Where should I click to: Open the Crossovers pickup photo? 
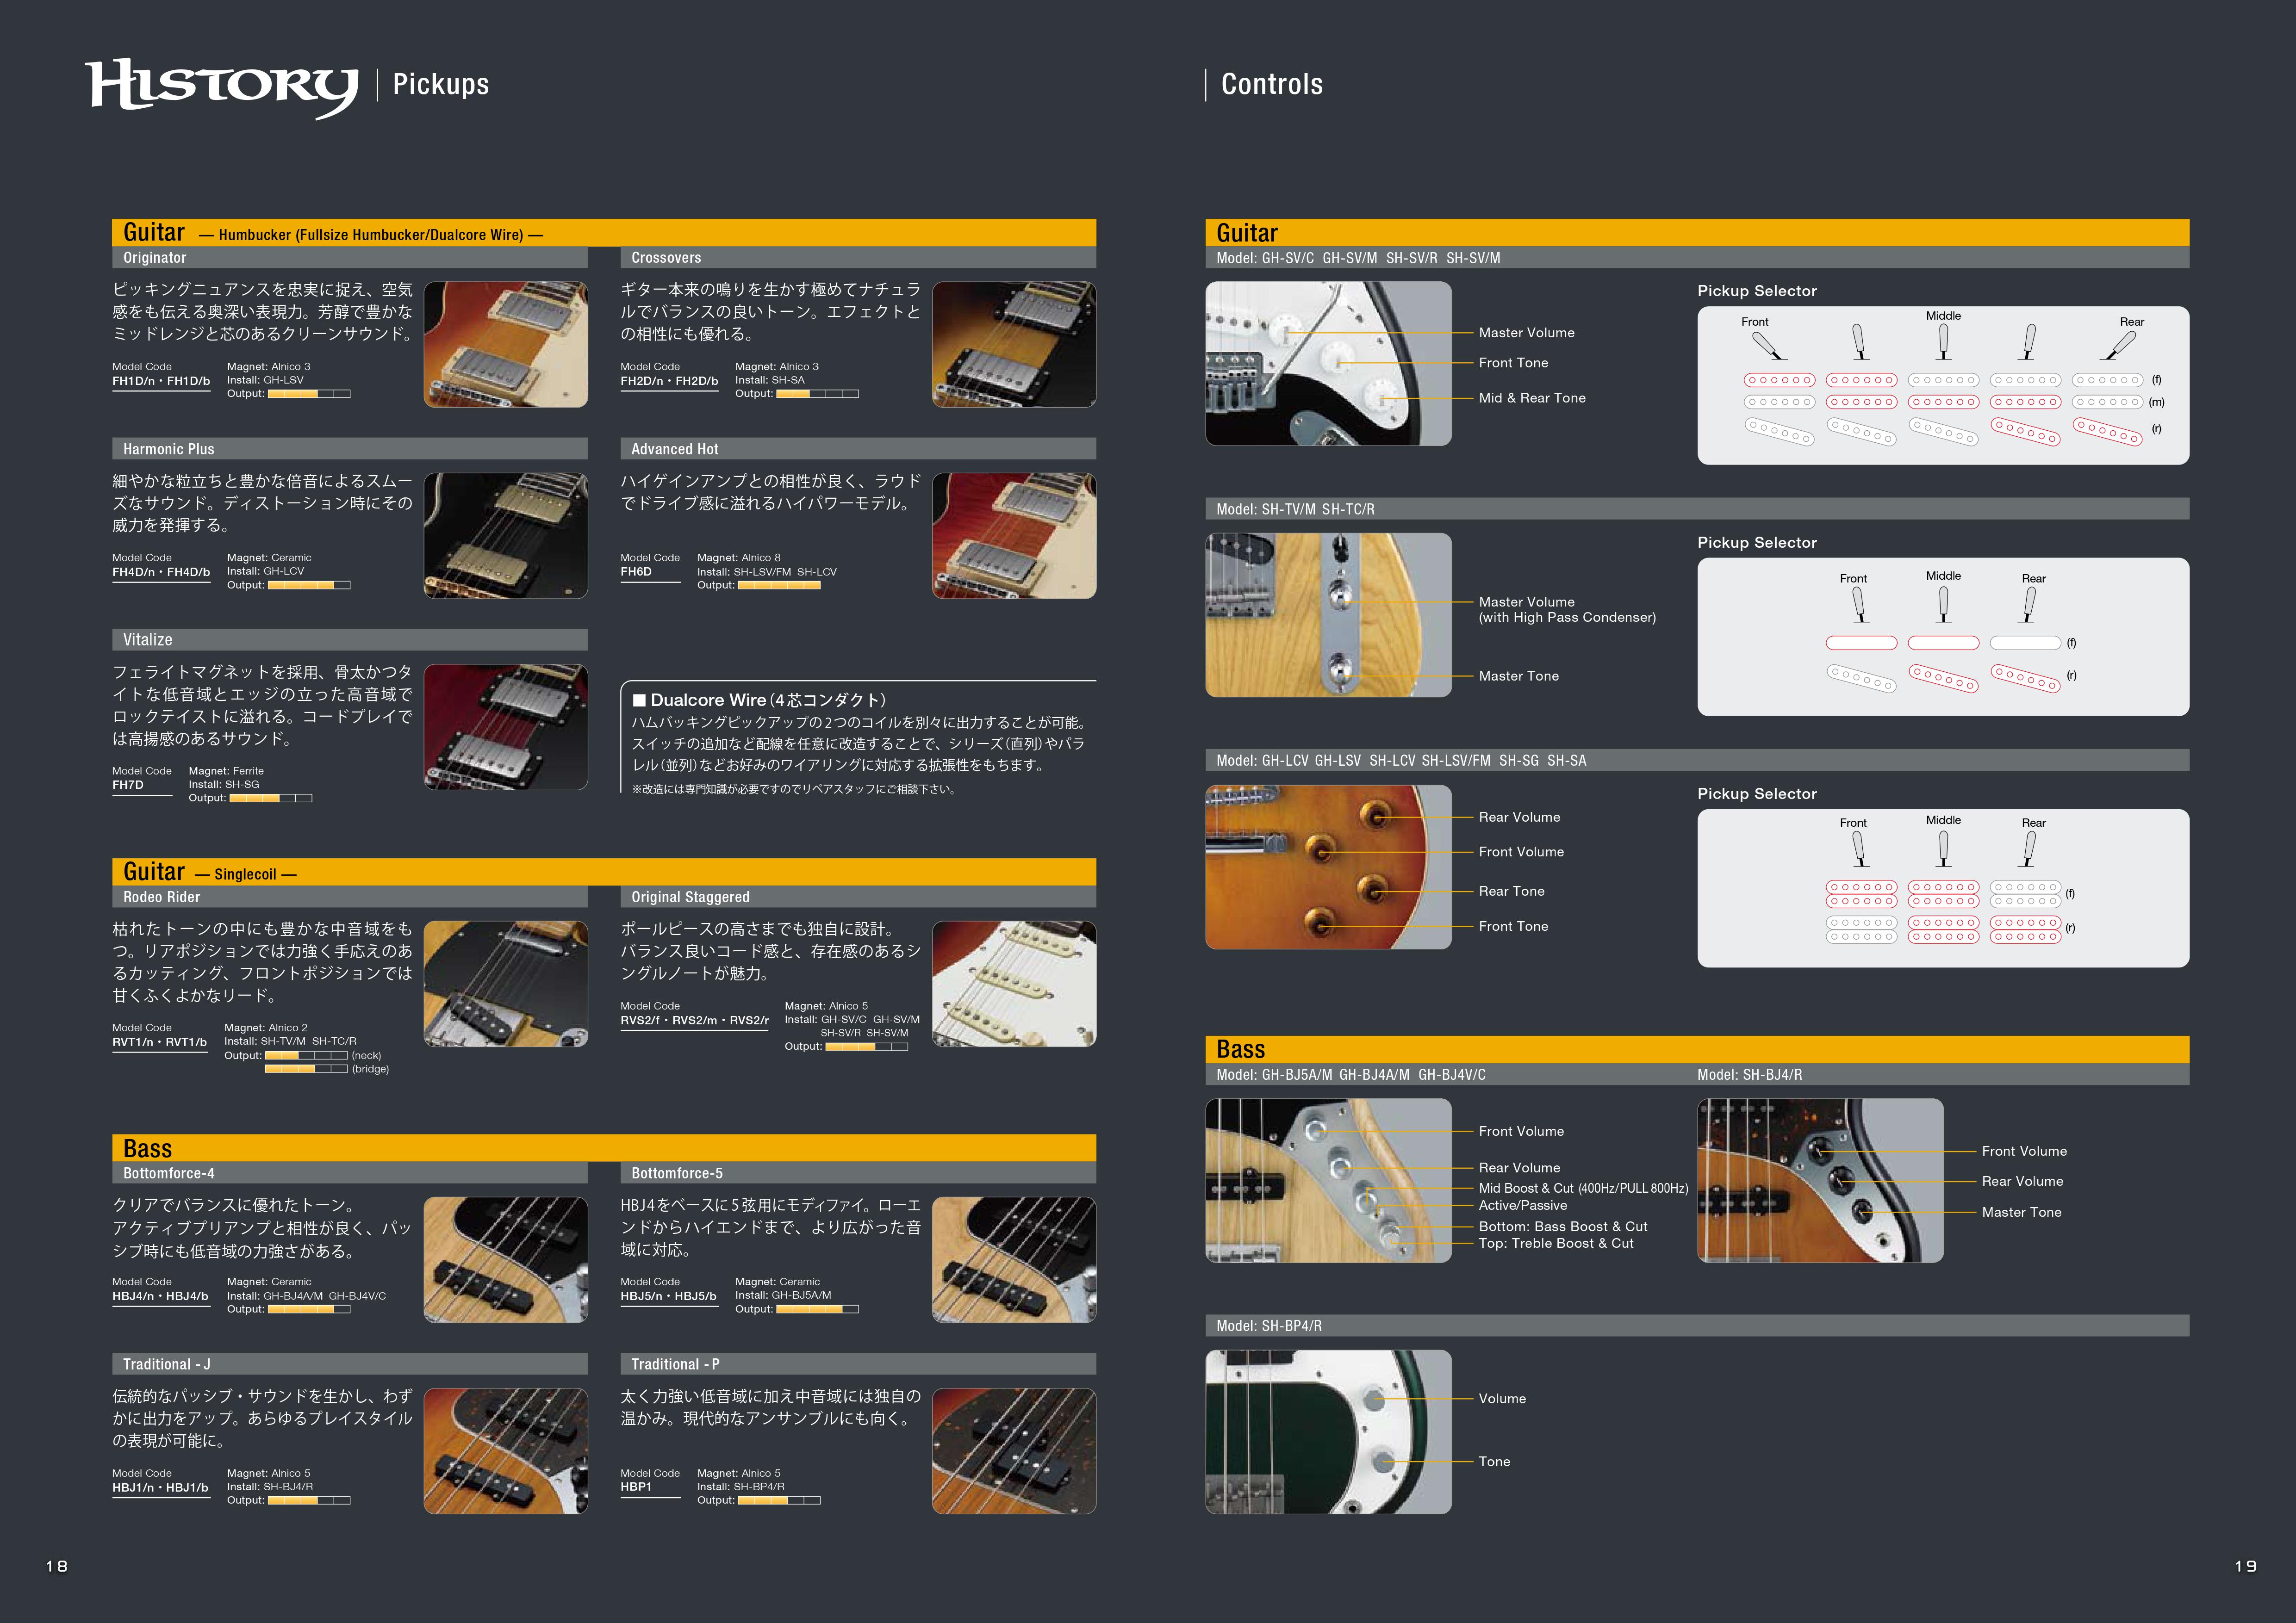[x=1014, y=344]
